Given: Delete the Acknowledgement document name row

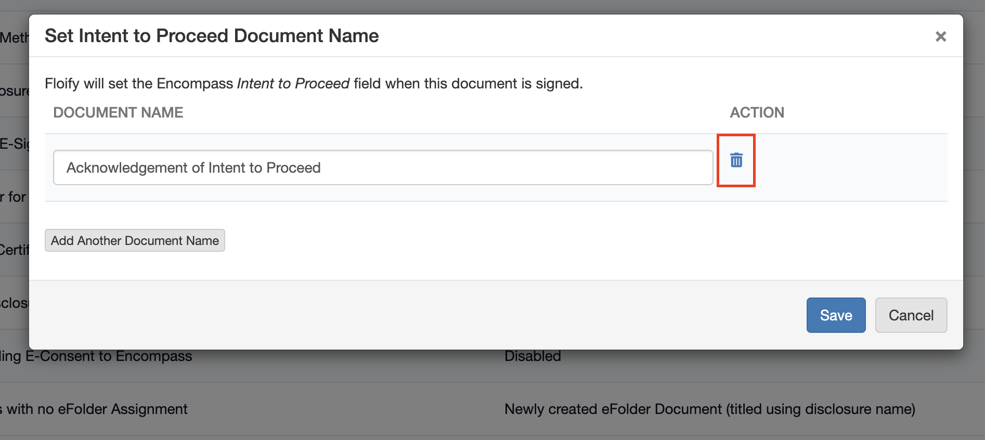Looking at the screenshot, I should pyautogui.click(x=736, y=160).
